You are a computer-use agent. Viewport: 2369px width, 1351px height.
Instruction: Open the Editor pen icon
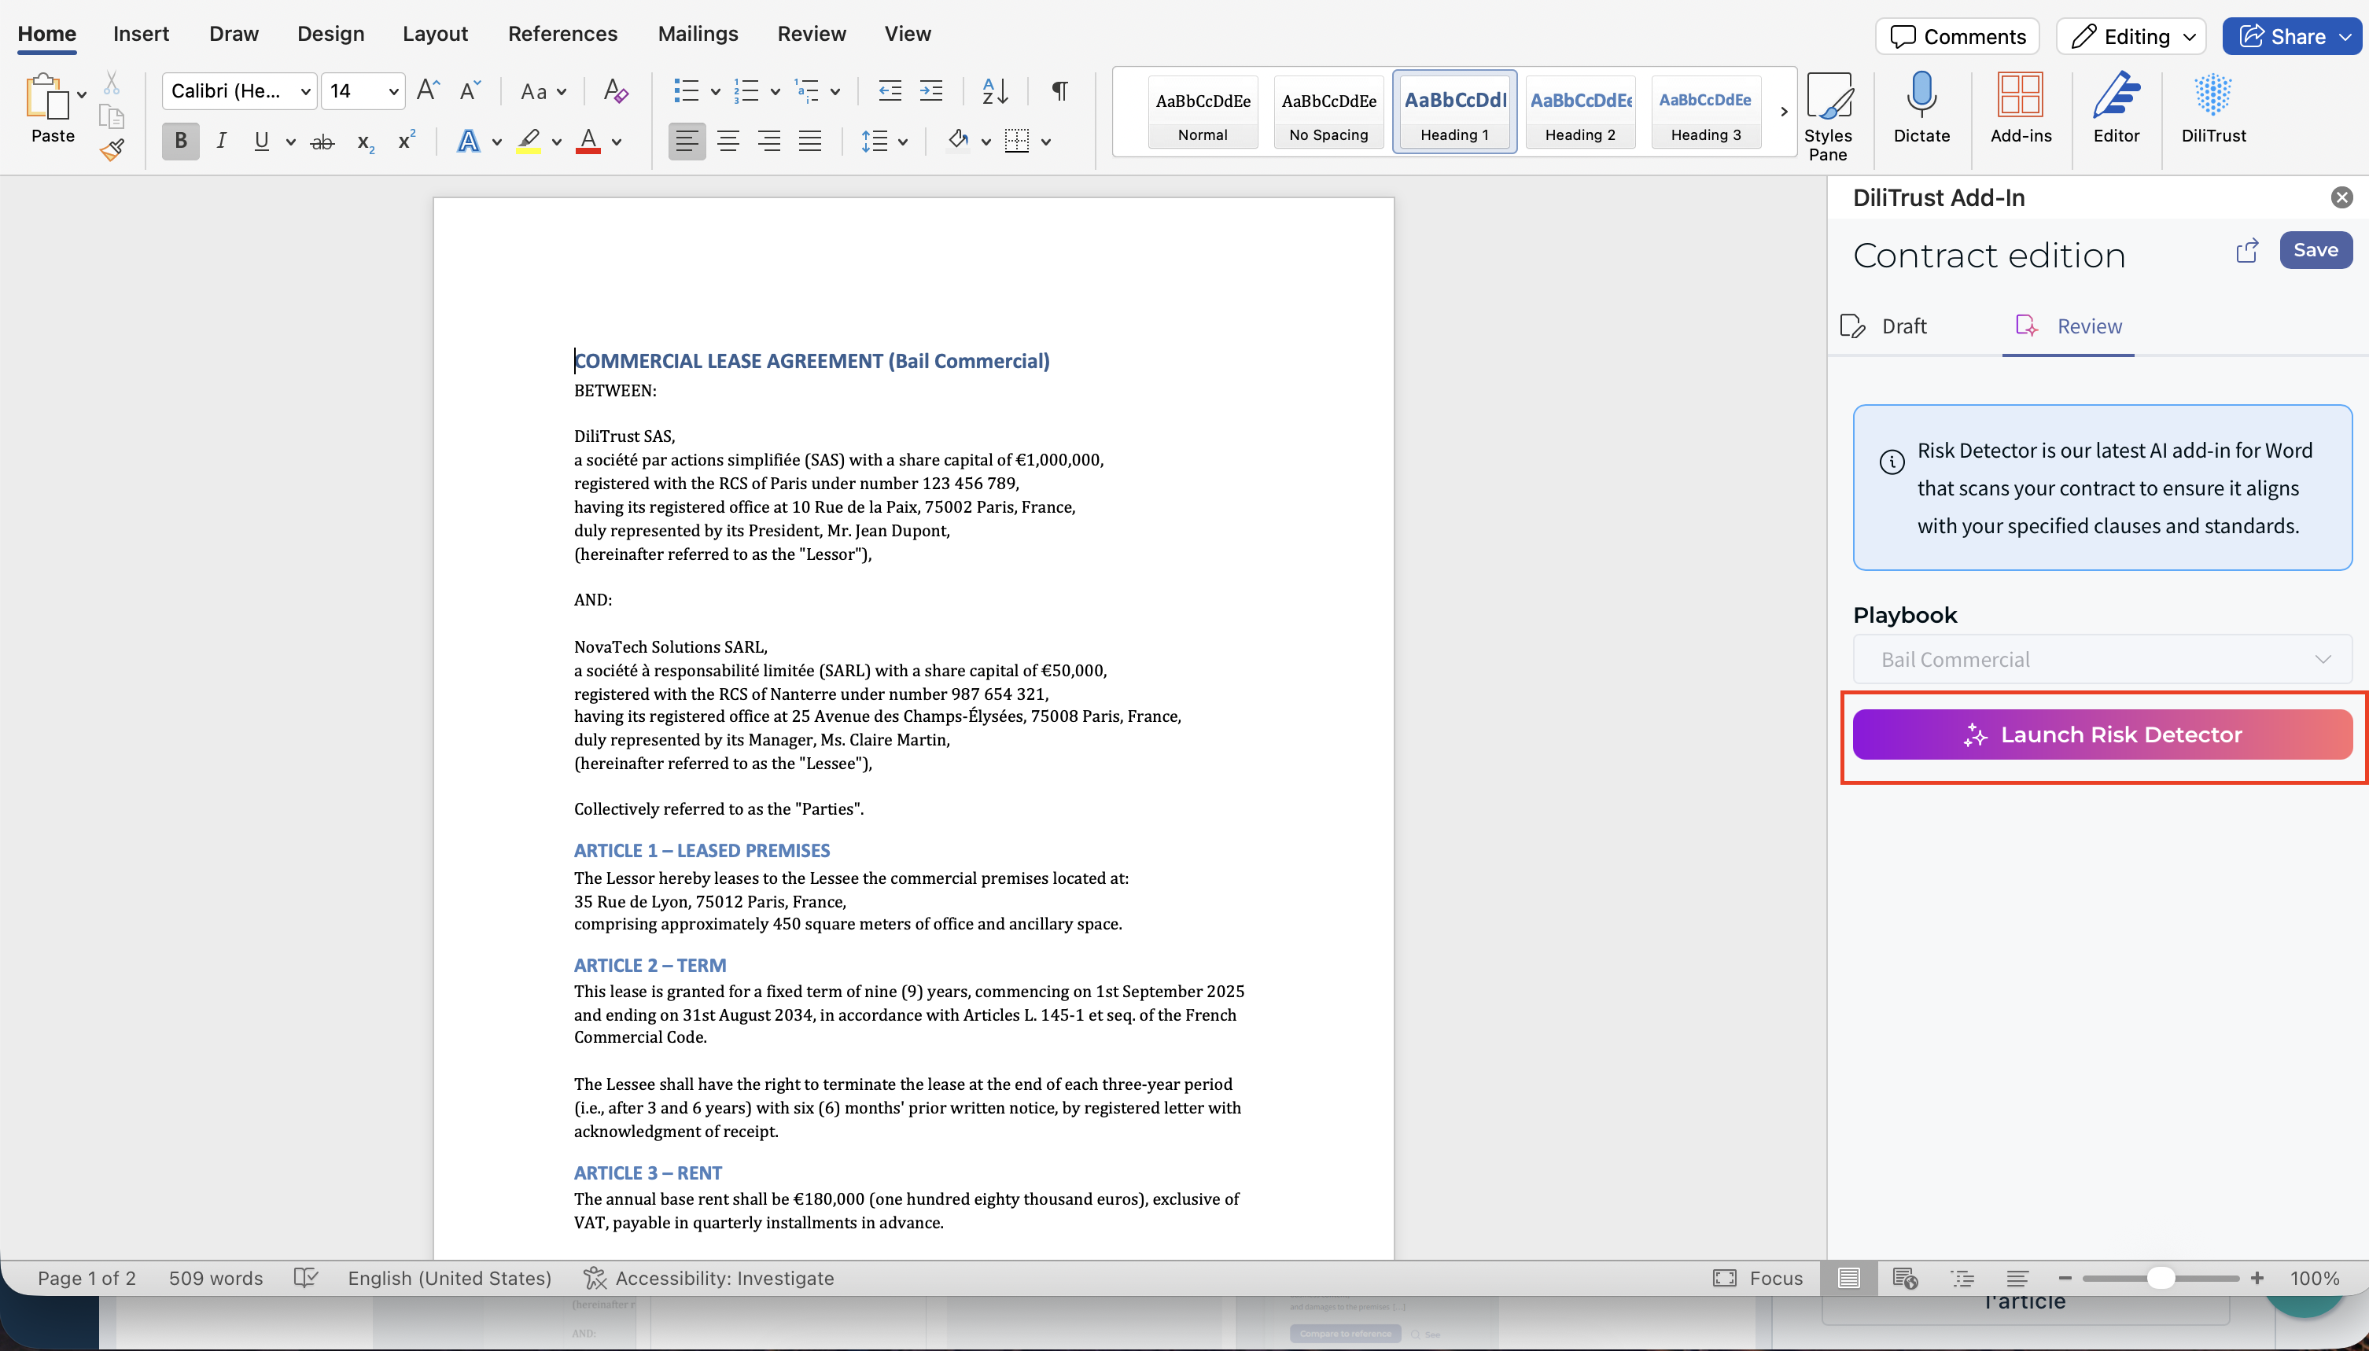point(2116,97)
